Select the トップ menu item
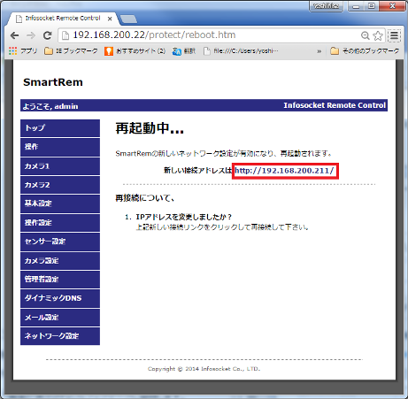Viewport: 408px width, 399px height. pyautogui.click(x=60, y=128)
